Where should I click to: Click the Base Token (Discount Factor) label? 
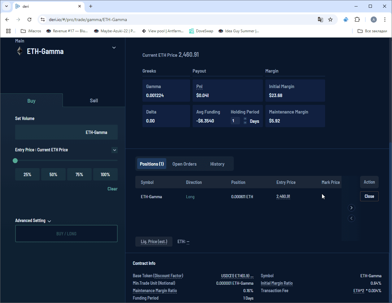tap(158, 276)
